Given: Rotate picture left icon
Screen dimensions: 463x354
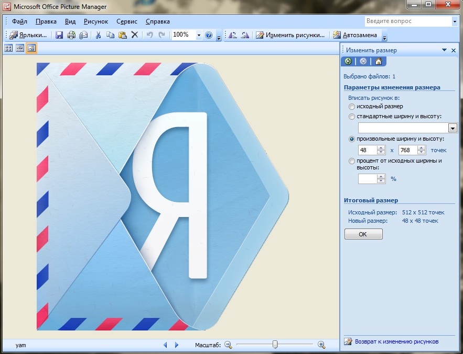Looking at the screenshot, I should pos(233,35).
